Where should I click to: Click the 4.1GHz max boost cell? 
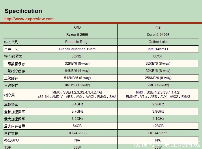click(x=158, y=119)
